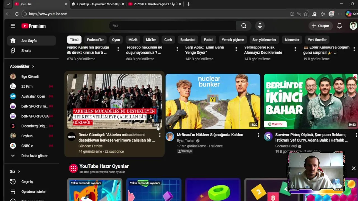Expand the Siz section chevron
Screen dimensions: 358x201
(19, 172)
